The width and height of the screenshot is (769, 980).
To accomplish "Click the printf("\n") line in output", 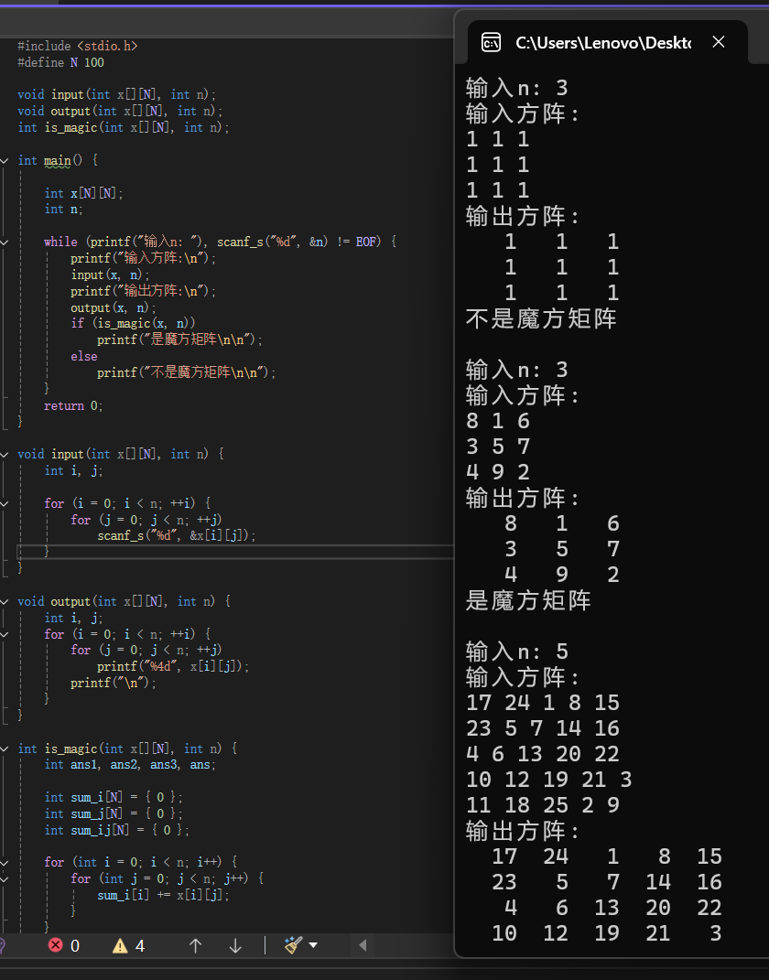I will tap(114, 684).
